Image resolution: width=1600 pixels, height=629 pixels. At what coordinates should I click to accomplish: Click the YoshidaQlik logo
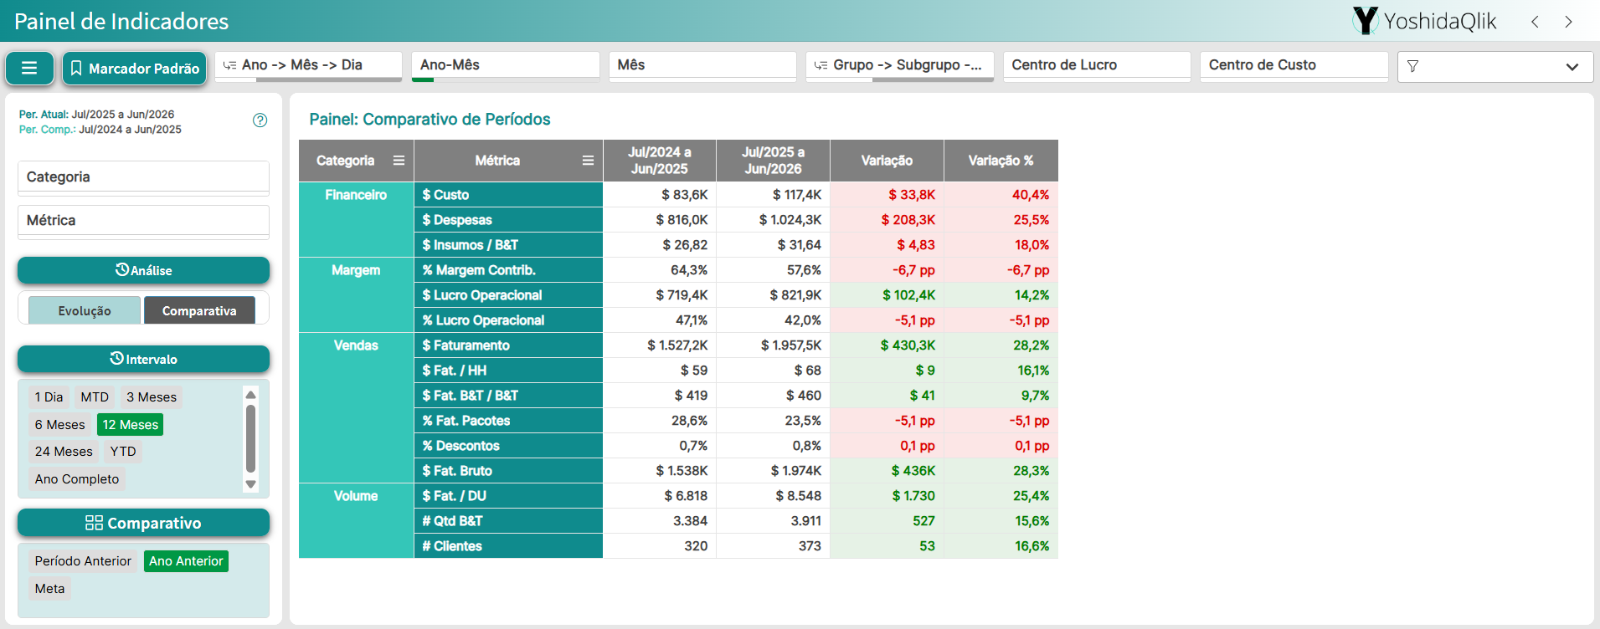(1424, 21)
